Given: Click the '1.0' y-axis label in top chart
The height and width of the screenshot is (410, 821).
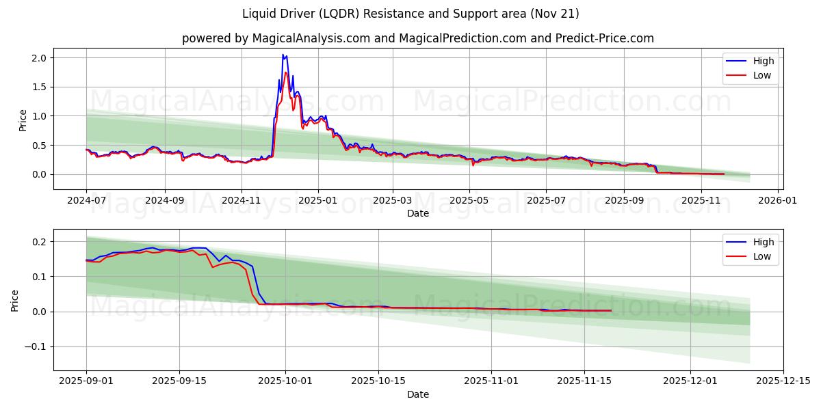Looking at the screenshot, I should 40,116.
